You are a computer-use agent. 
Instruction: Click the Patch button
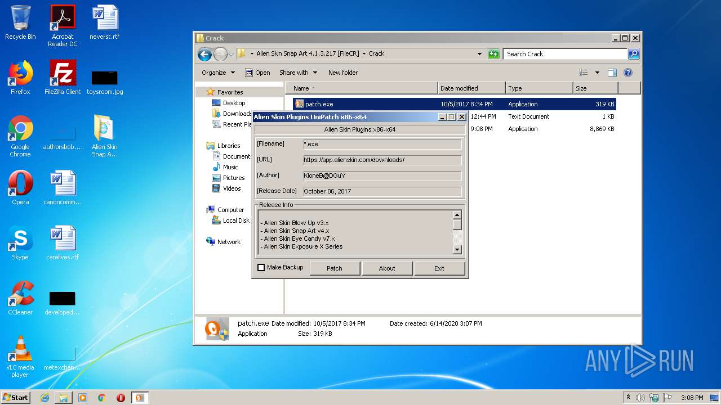pyautogui.click(x=335, y=268)
